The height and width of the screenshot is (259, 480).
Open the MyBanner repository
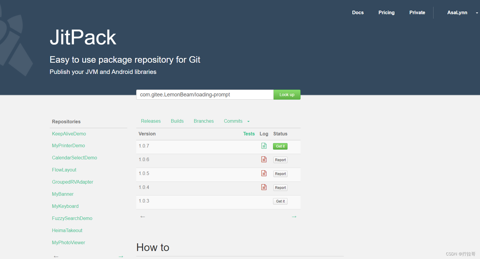[x=63, y=194]
